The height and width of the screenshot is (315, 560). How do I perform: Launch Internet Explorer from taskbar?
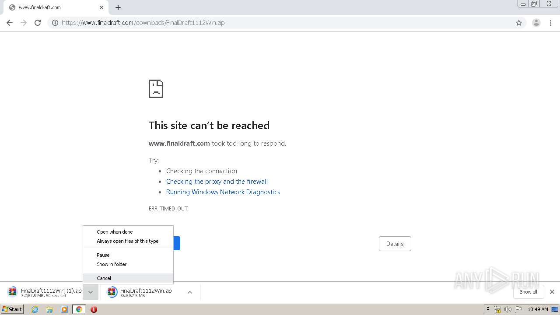pos(35,309)
